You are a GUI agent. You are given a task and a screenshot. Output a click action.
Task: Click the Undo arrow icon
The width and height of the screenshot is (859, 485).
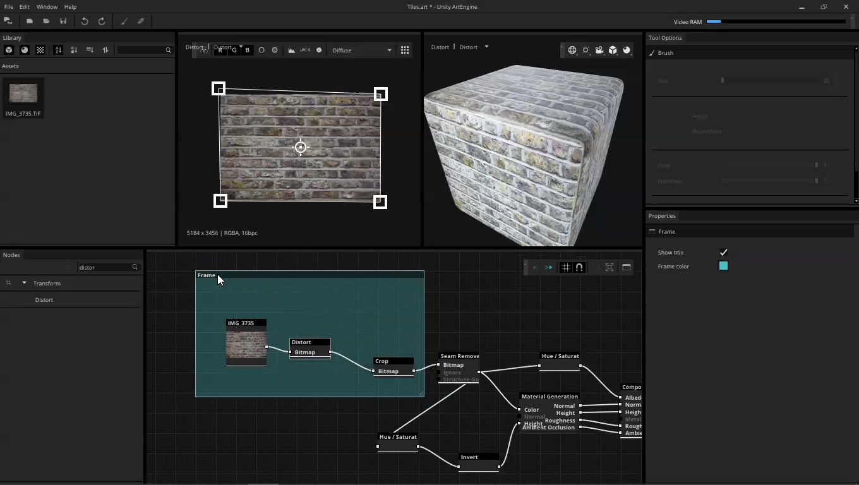coord(85,21)
